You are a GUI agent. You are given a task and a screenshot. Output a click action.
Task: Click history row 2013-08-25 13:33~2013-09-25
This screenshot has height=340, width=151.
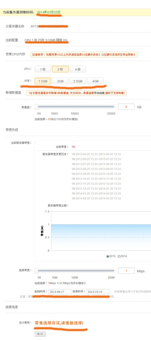(96, 169)
